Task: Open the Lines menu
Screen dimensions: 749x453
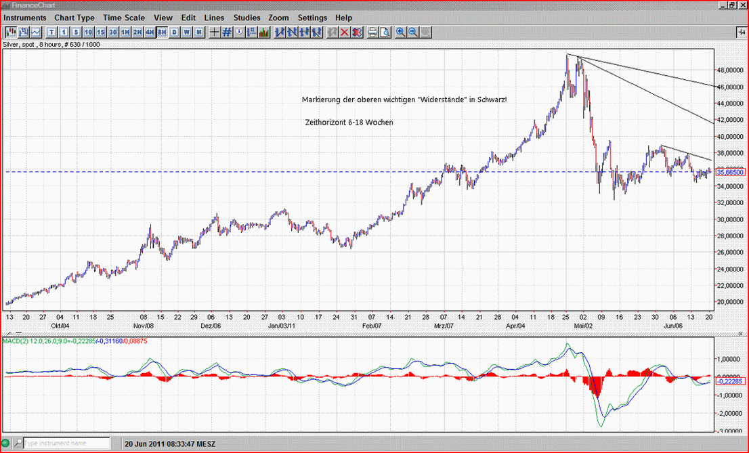Action: tap(214, 18)
